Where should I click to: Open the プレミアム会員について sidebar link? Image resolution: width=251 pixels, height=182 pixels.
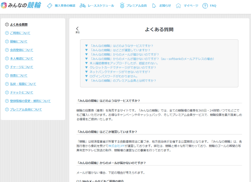pos(26,109)
